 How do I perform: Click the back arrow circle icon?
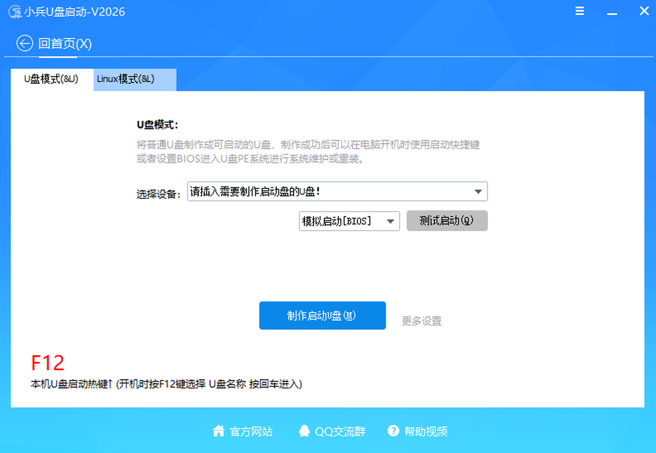pos(25,44)
